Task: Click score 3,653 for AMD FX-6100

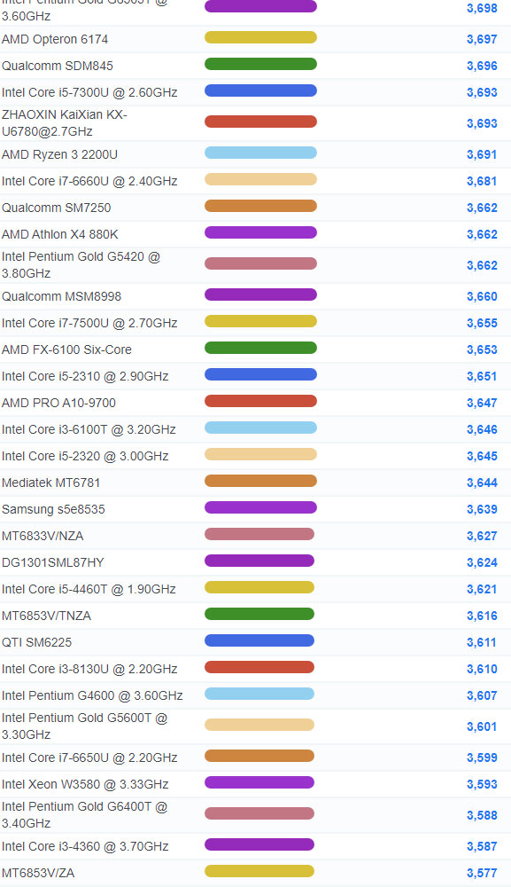Action: click(482, 349)
